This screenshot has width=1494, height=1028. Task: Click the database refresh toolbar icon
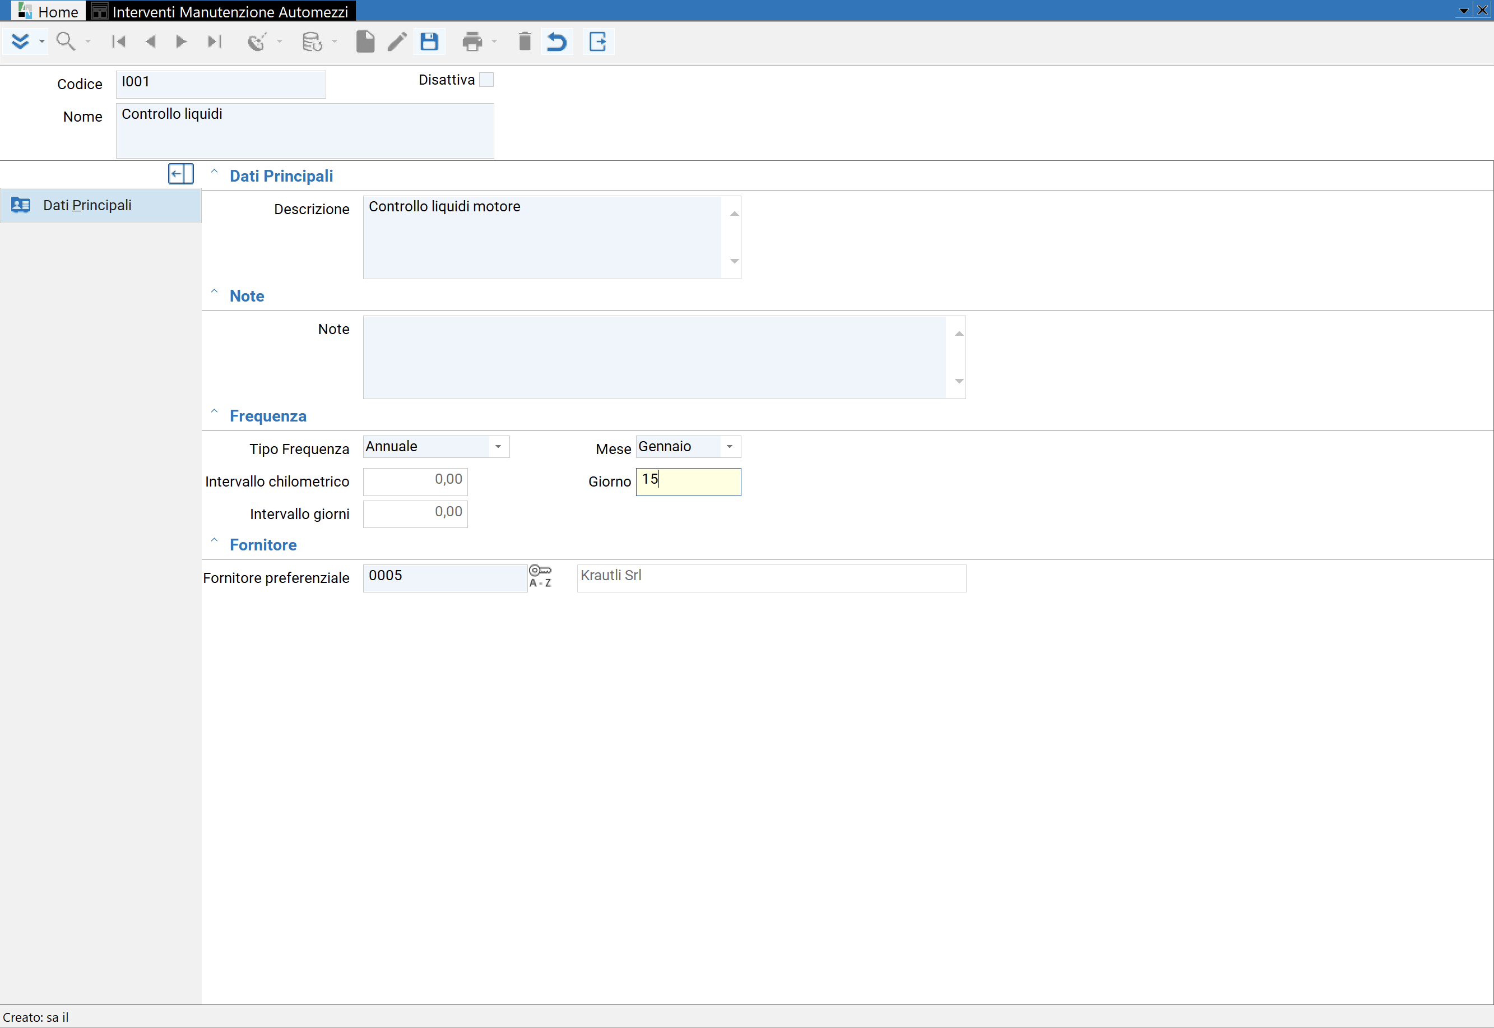click(x=312, y=42)
